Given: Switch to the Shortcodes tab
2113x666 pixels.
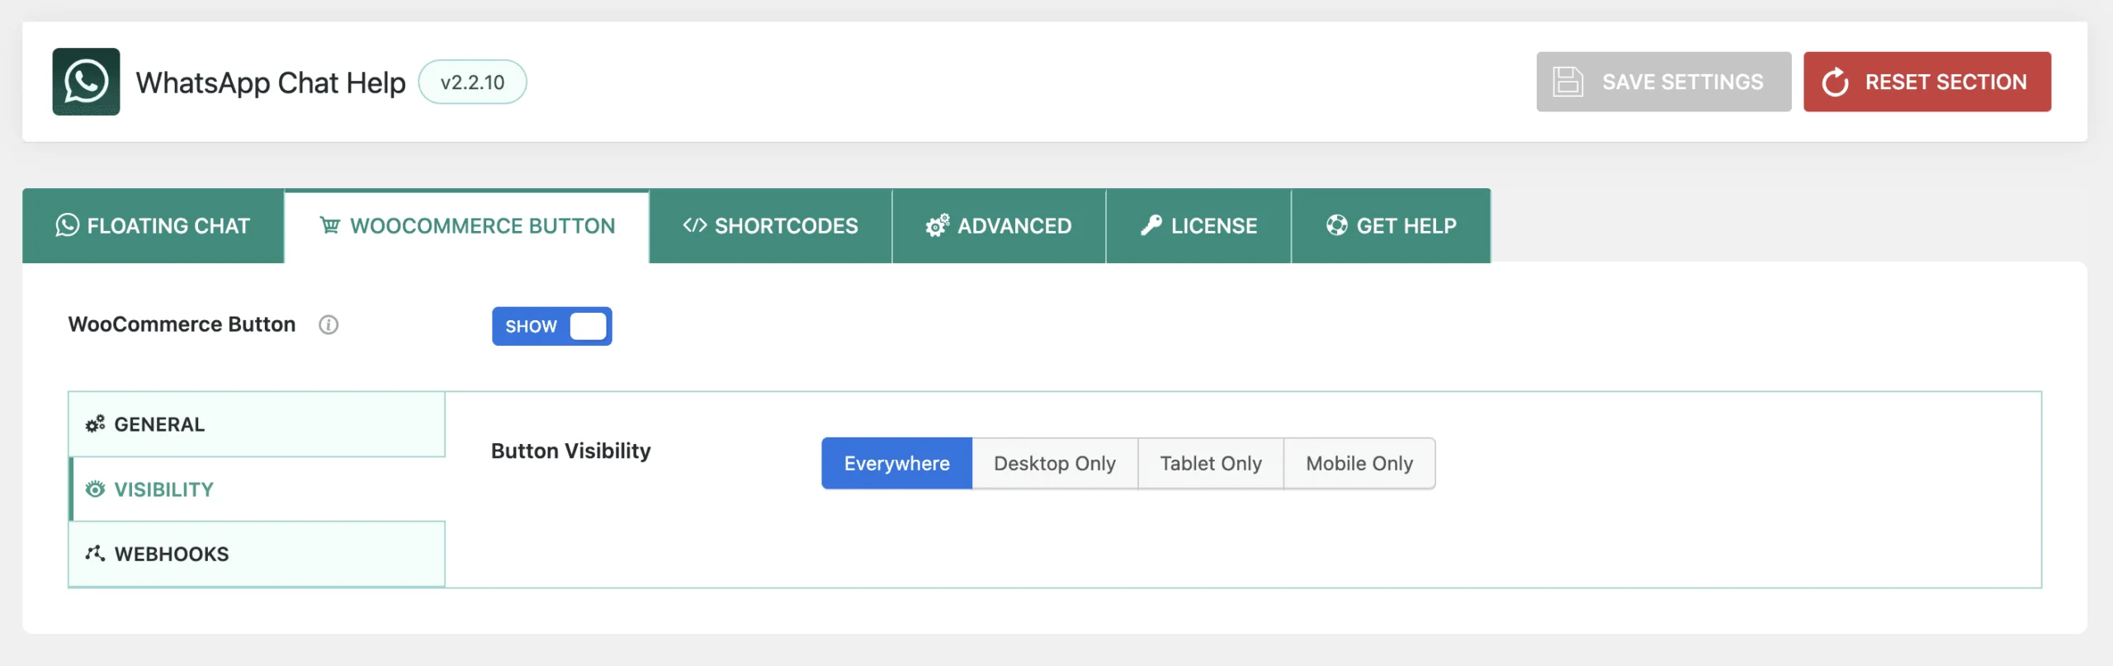Looking at the screenshot, I should click(771, 226).
